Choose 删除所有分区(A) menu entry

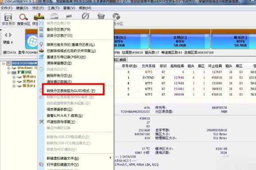59,75
